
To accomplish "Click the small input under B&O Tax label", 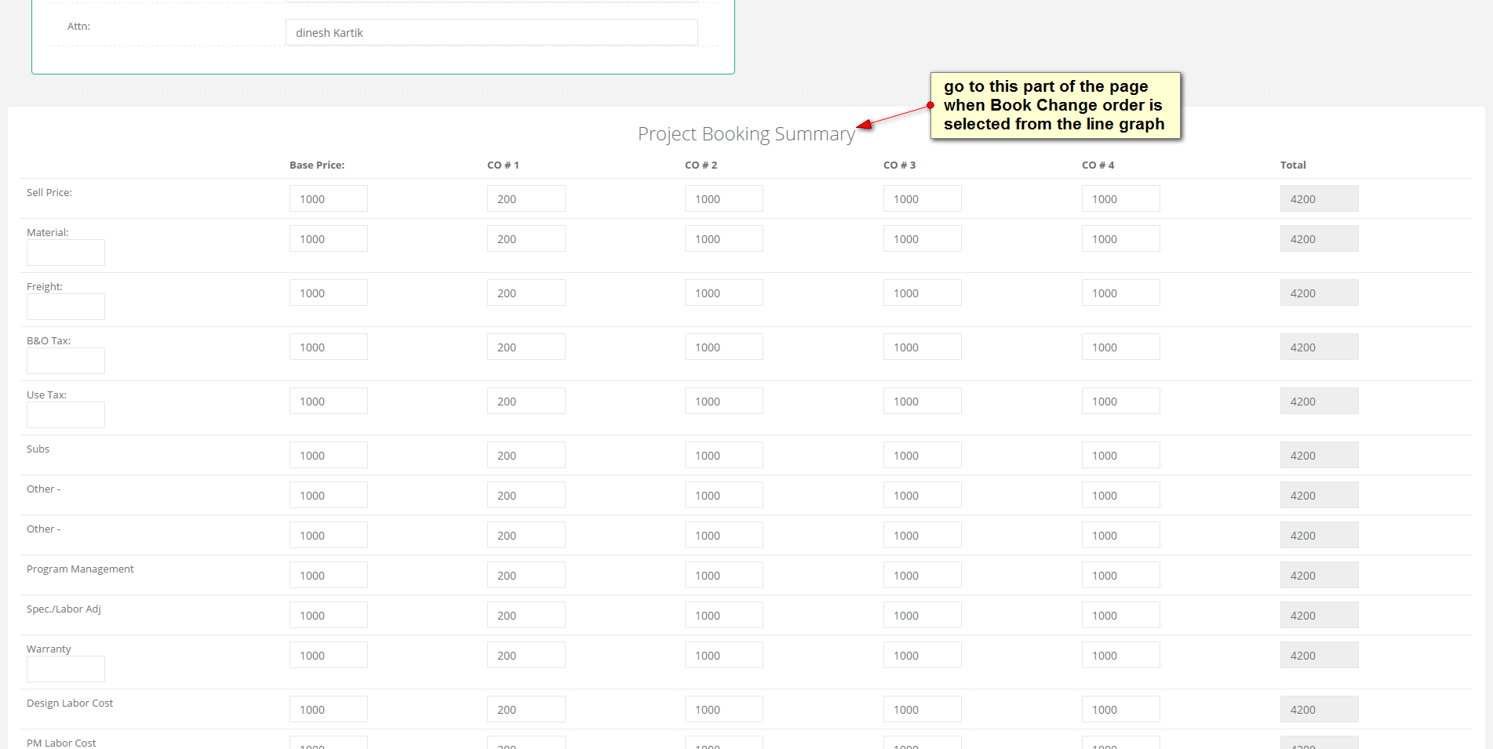I will click(x=66, y=361).
